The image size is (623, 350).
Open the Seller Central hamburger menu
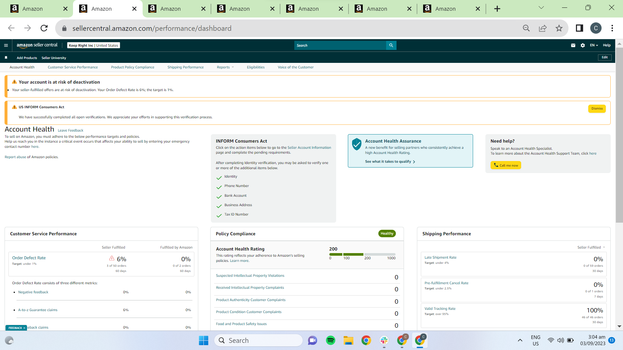tap(6, 45)
